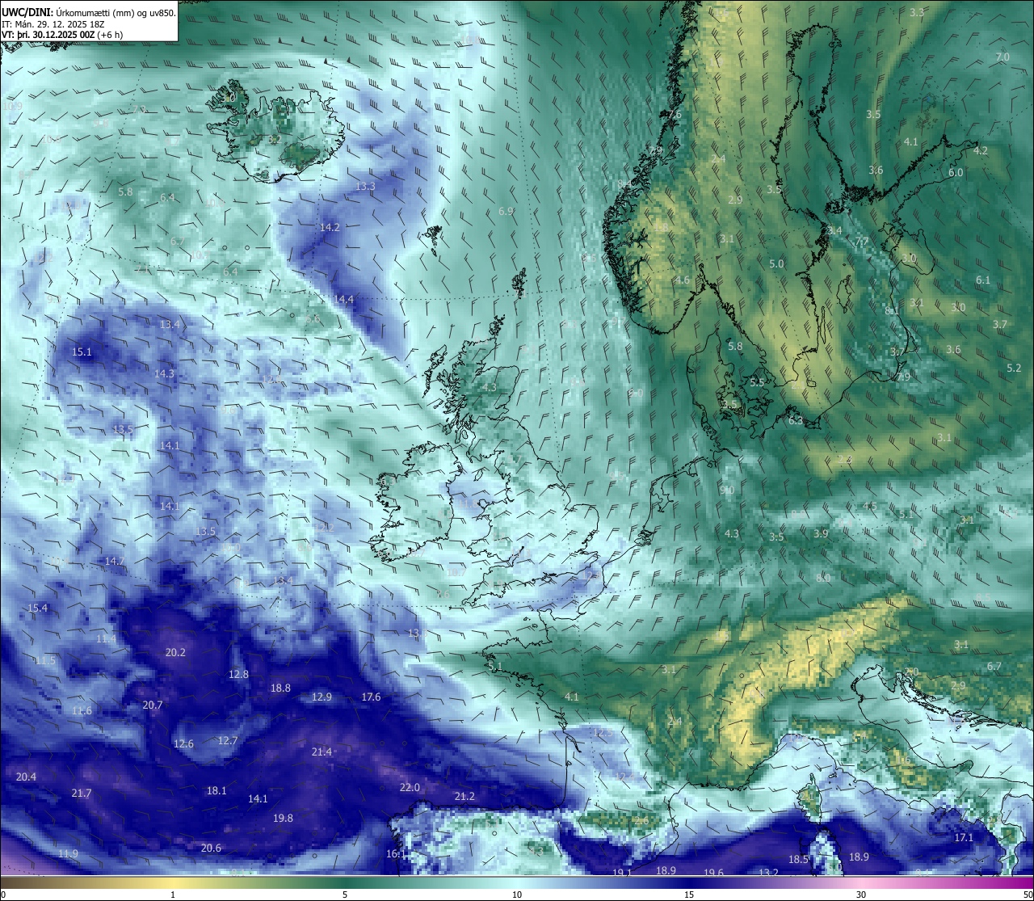Click the value label '20.4' on the map
1034x901 pixels.
[x=26, y=777]
